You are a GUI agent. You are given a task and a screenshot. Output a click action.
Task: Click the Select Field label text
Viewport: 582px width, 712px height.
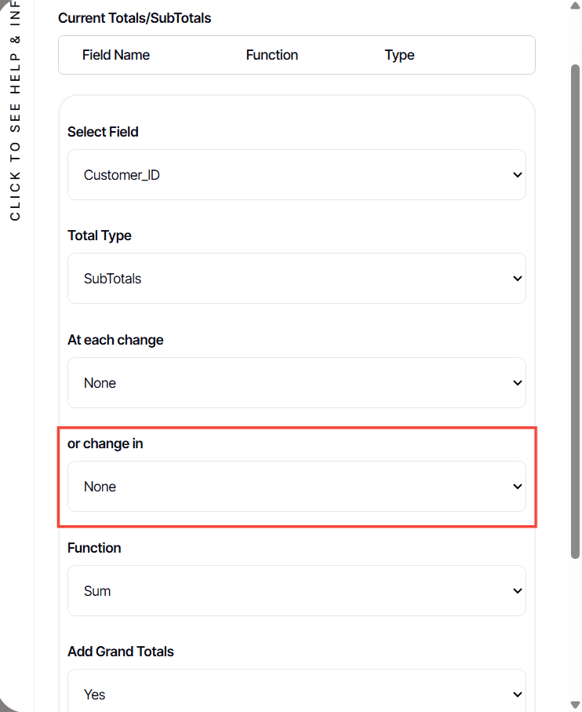[103, 132]
